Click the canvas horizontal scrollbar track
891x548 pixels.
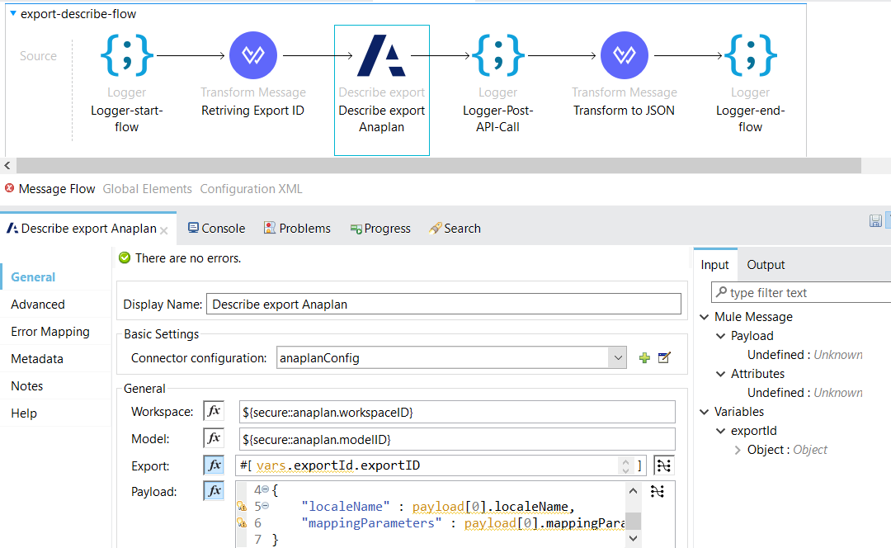click(439, 165)
